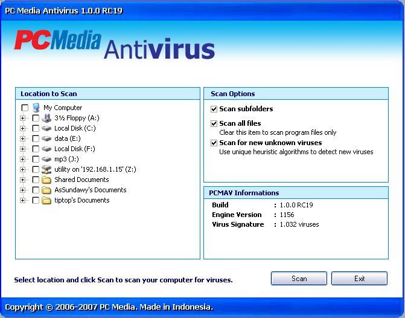Viewport: 405px width, 318px height.
Task: Click the Local Disk (C:) drive icon
Action: tap(46, 128)
